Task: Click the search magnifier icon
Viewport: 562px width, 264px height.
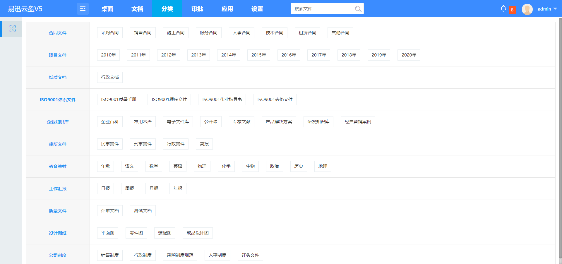Action: click(358, 9)
